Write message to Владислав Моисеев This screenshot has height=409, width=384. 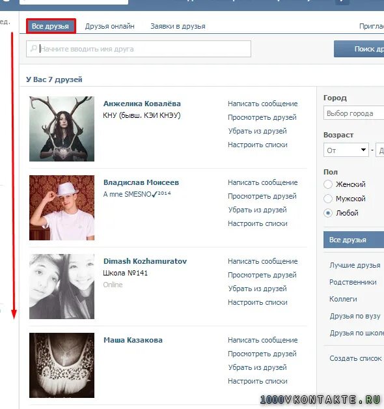[262, 182]
